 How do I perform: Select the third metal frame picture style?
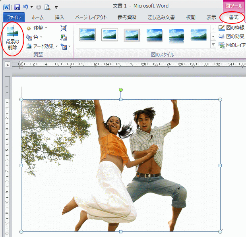click(132, 35)
